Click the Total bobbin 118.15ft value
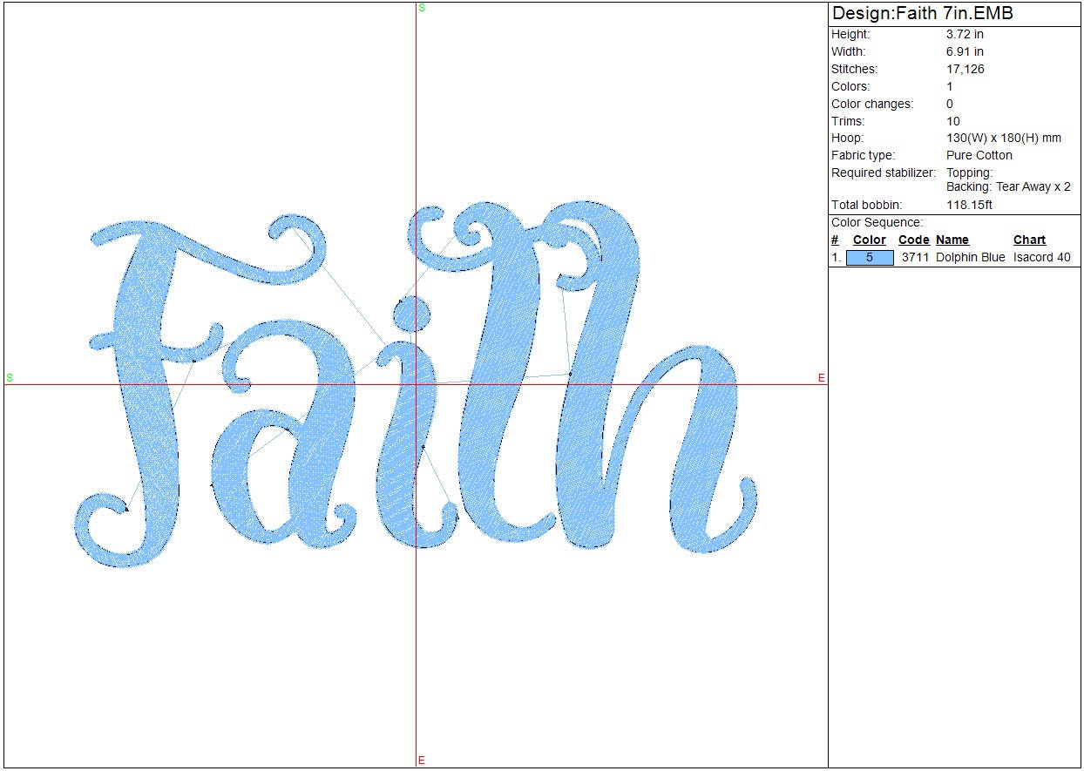The image size is (1084, 771). point(969,206)
